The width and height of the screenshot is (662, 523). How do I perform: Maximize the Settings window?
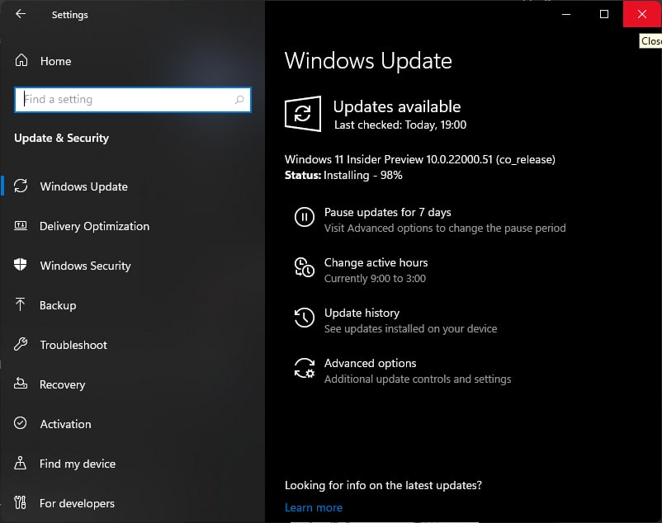coord(604,14)
